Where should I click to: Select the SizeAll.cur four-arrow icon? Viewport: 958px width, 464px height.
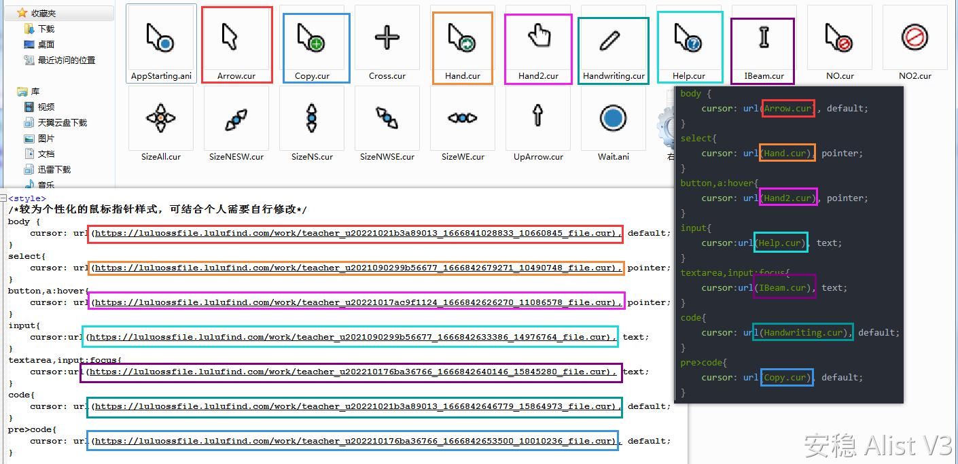[x=161, y=118]
